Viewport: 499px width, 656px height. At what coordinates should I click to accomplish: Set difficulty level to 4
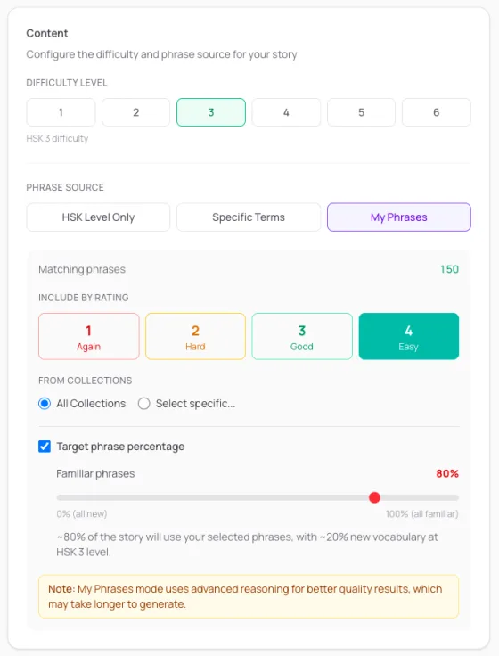pos(286,112)
